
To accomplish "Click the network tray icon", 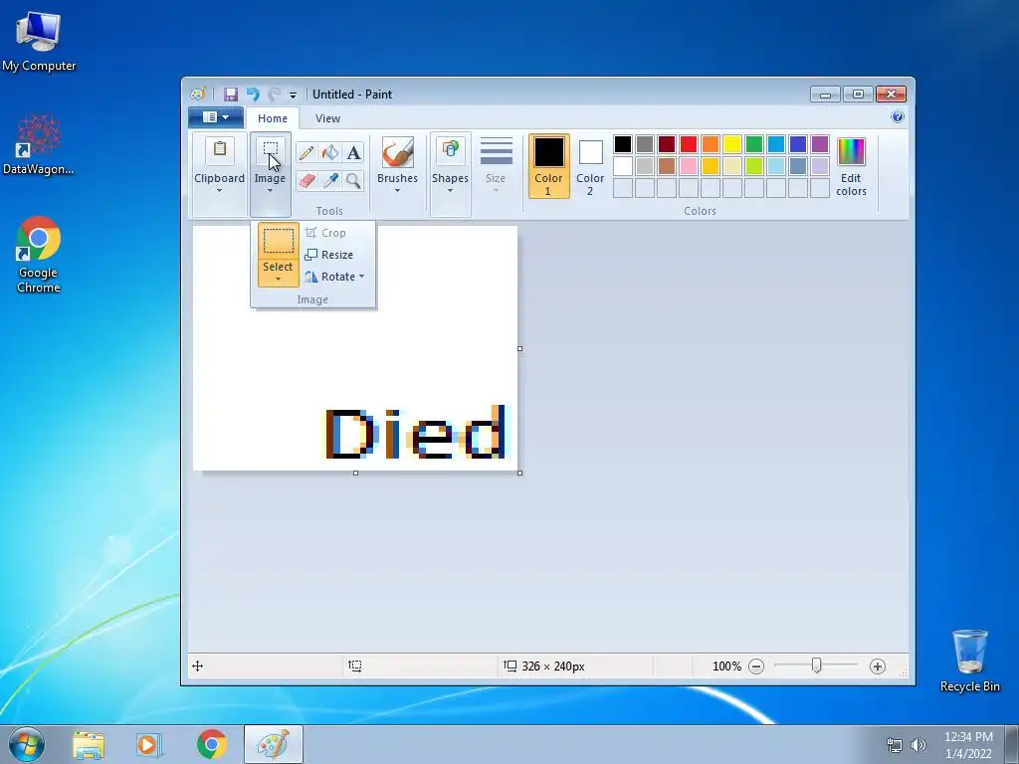I will point(895,745).
